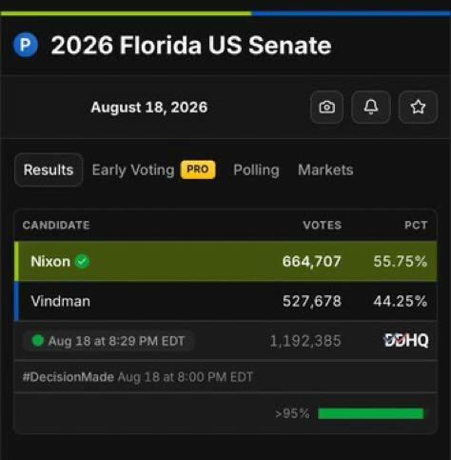Click the #DecisionMade hashtag link

click(x=69, y=377)
